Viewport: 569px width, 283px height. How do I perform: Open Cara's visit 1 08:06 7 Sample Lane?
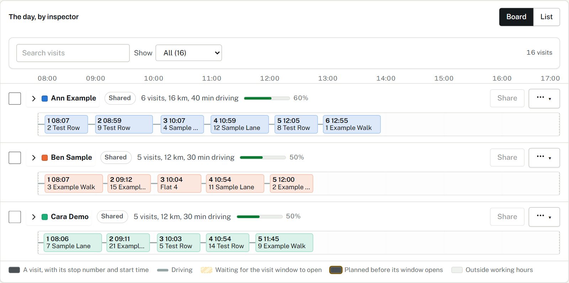pyautogui.click(x=73, y=243)
